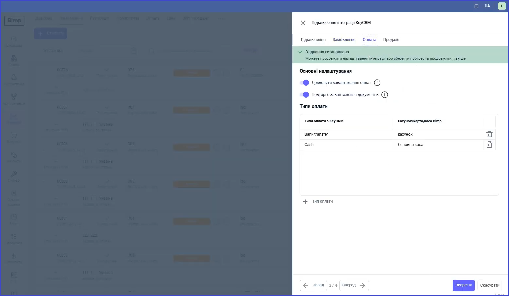The width and height of the screenshot is (509, 296).
Task: Select the Cash cell
Action: coord(346,145)
